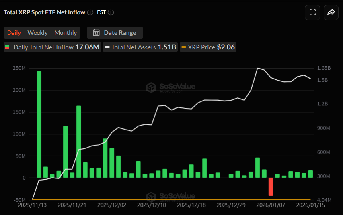
Task: Click the share arrow icon
Action: (331, 12)
